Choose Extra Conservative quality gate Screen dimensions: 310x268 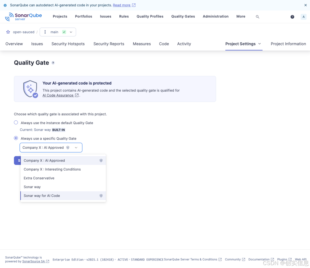tap(63, 178)
